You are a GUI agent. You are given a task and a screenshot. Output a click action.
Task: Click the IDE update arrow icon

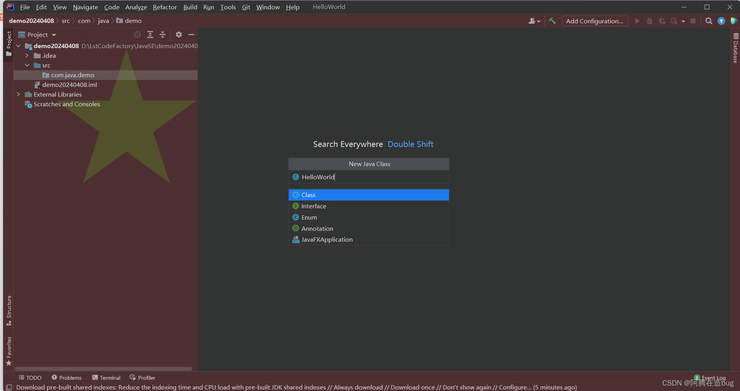[x=721, y=21]
